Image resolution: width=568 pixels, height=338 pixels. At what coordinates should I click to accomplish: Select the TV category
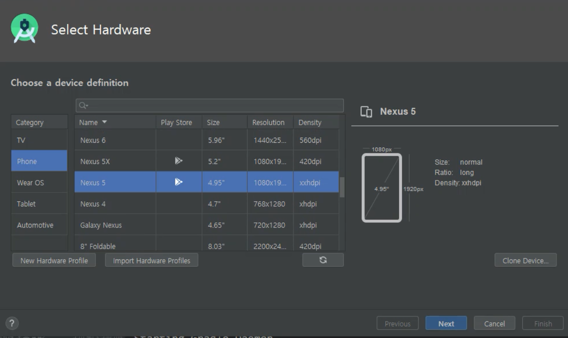coord(39,140)
